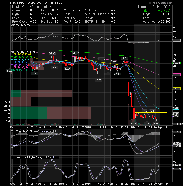The height and width of the screenshot is (186, 183).
Task: Click the SCTR (Small) value 0.9
Action: (x=113, y=22)
